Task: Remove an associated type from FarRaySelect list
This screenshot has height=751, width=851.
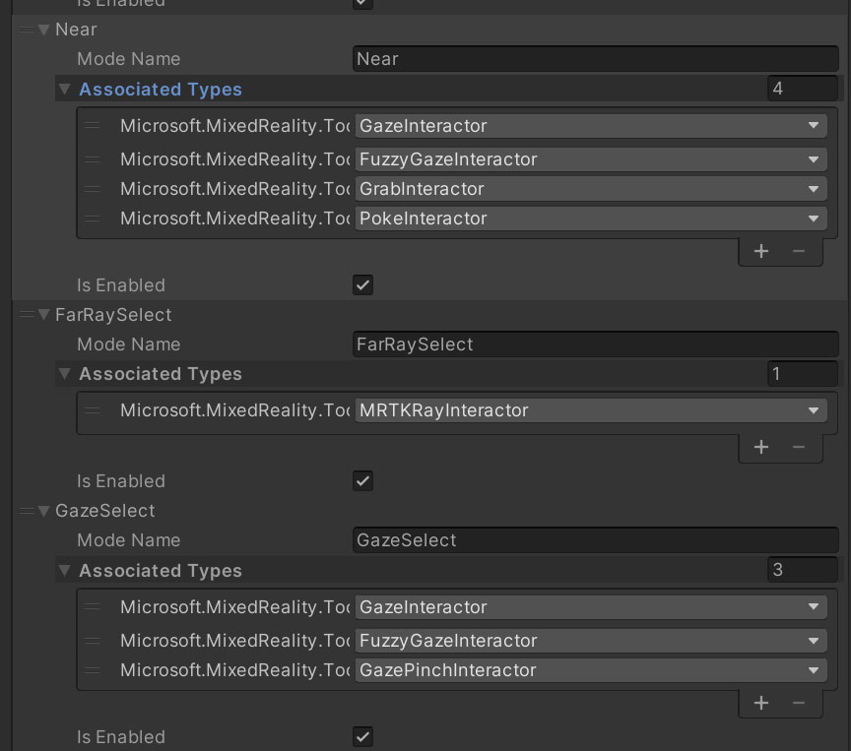Action: click(799, 447)
